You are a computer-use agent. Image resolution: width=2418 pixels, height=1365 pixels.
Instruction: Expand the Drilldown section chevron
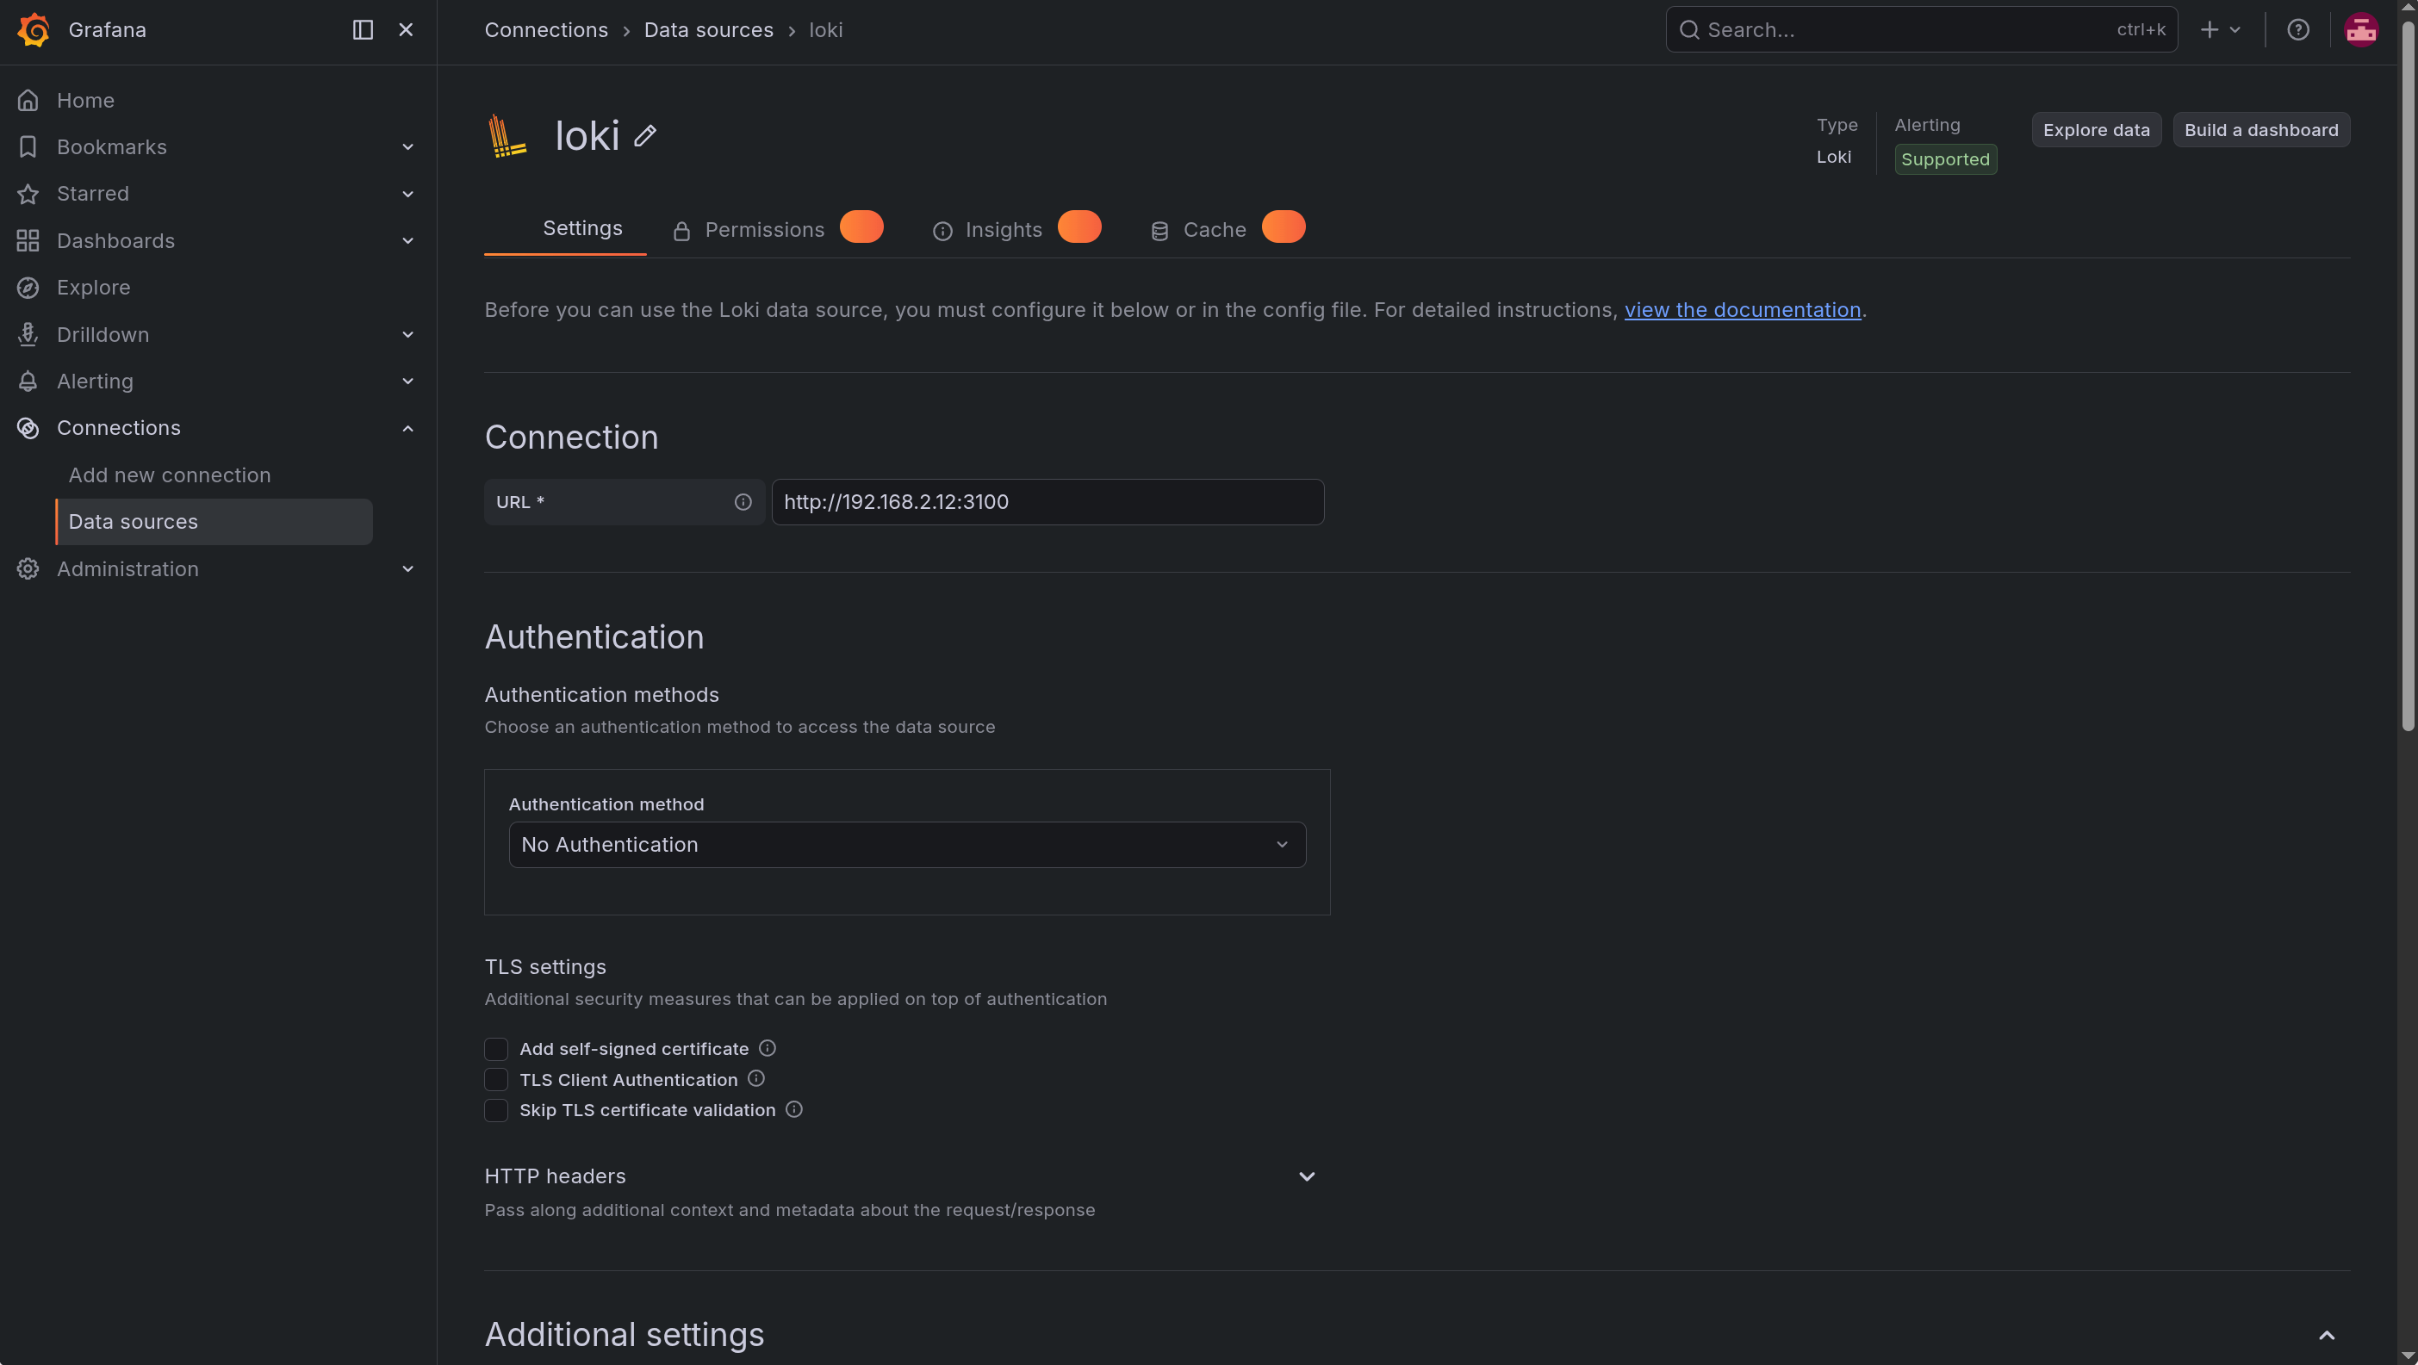click(x=407, y=335)
